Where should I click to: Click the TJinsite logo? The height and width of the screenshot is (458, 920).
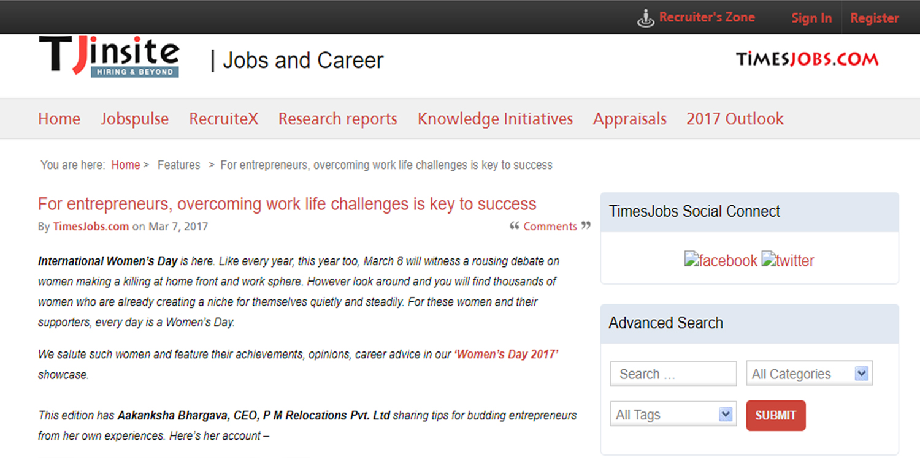[109, 56]
